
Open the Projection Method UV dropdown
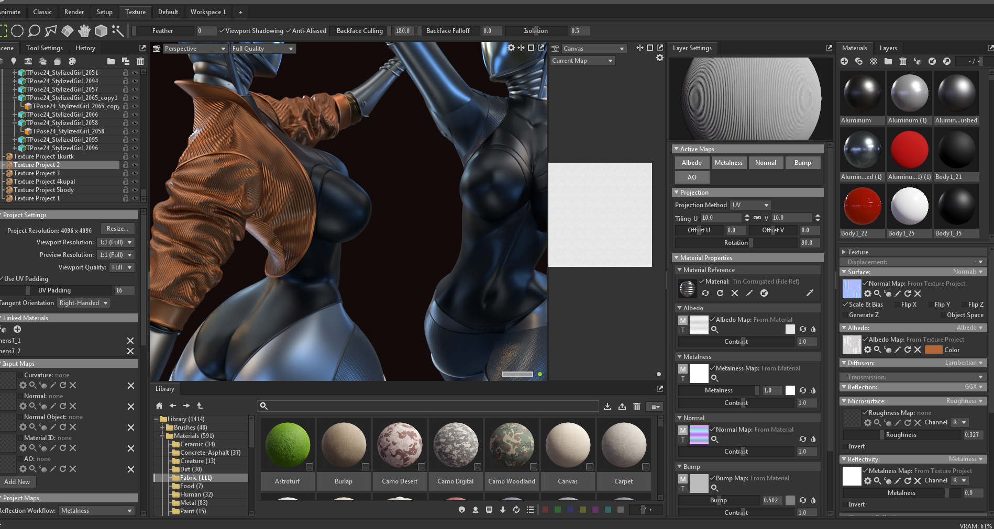click(x=750, y=205)
